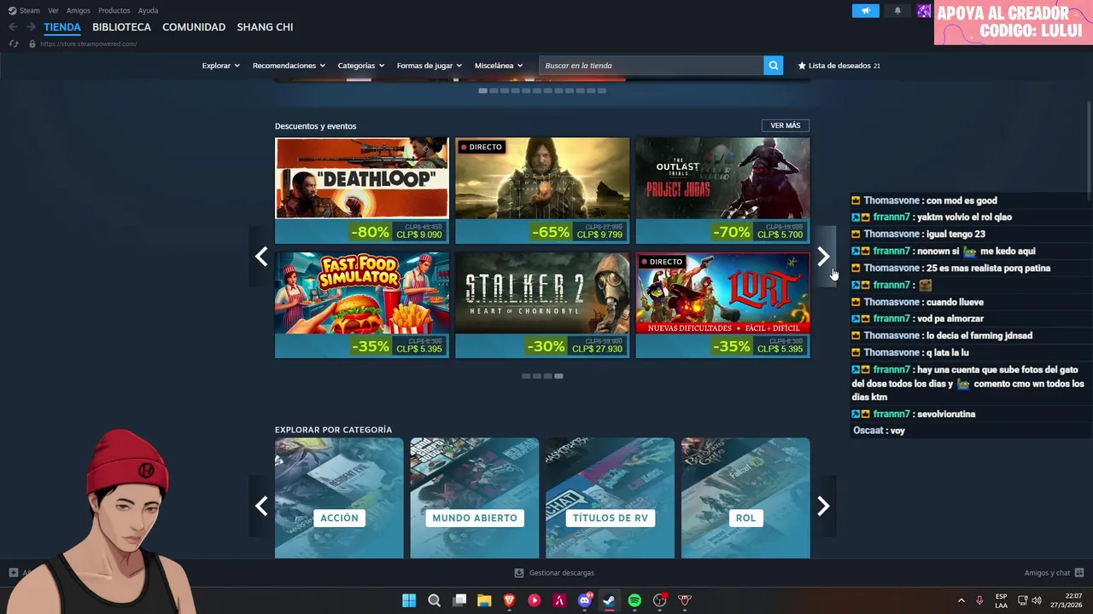Open Task View in the taskbar
1093x614 pixels.
(x=459, y=600)
